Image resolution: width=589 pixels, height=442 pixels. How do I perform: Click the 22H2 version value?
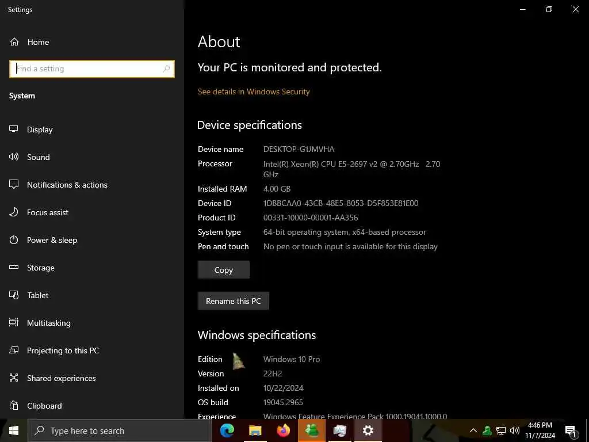click(x=272, y=374)
